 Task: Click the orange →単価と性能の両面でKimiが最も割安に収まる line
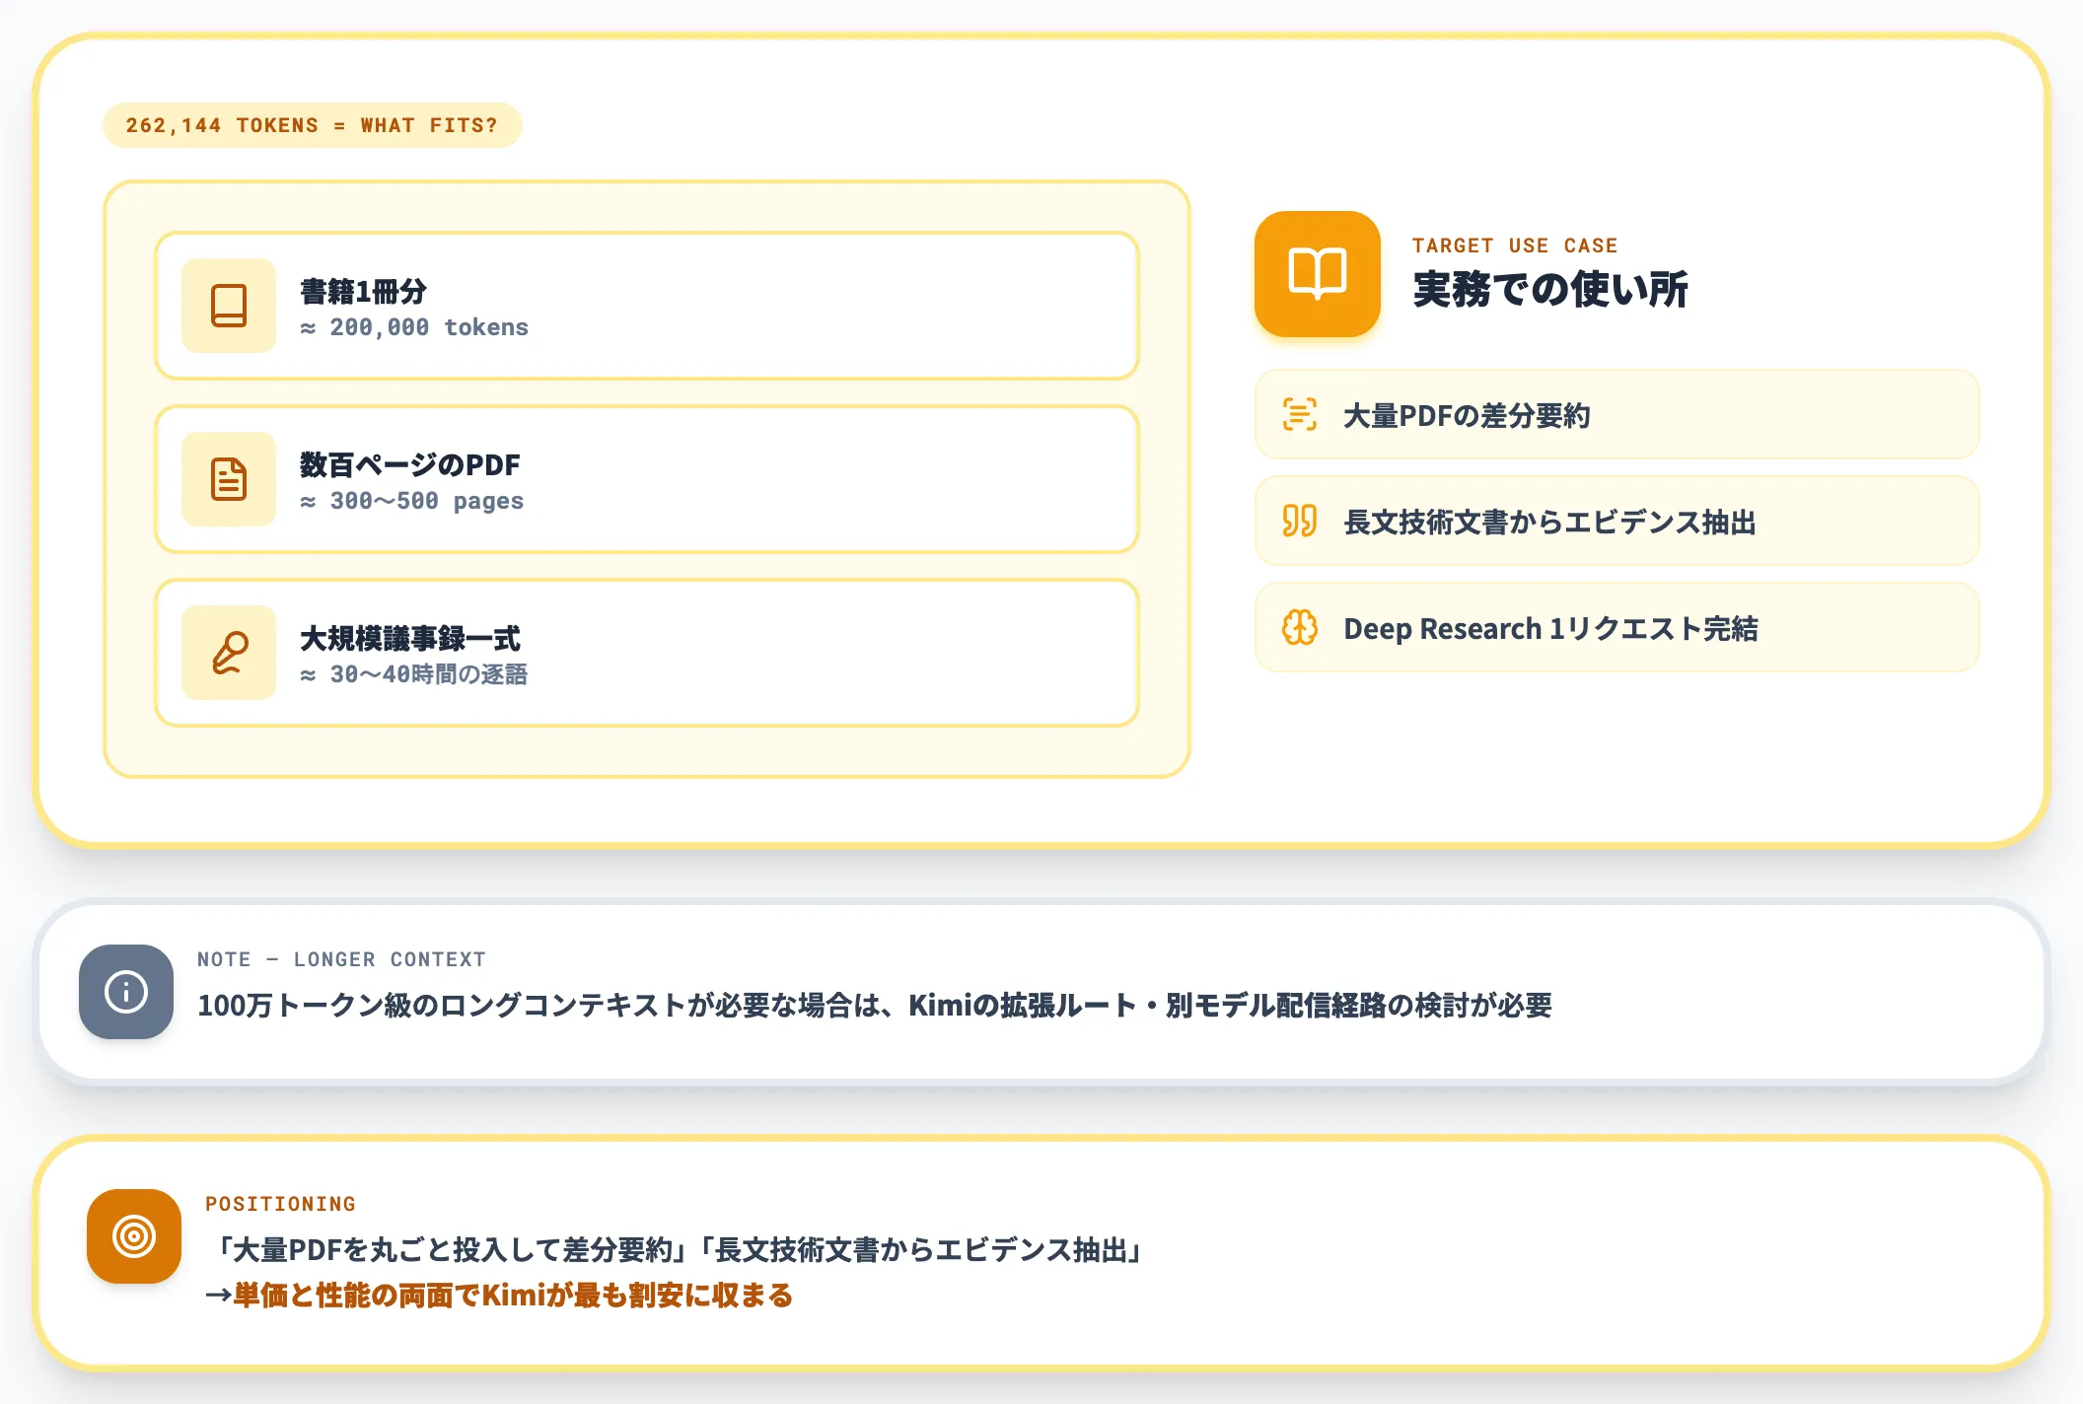(499, 1296)
